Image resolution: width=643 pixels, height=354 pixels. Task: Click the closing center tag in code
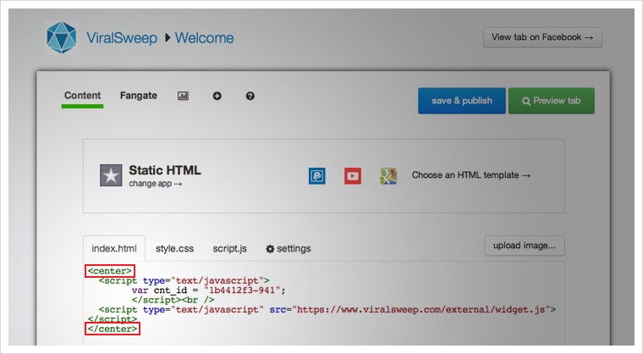[x=113, y=329]
